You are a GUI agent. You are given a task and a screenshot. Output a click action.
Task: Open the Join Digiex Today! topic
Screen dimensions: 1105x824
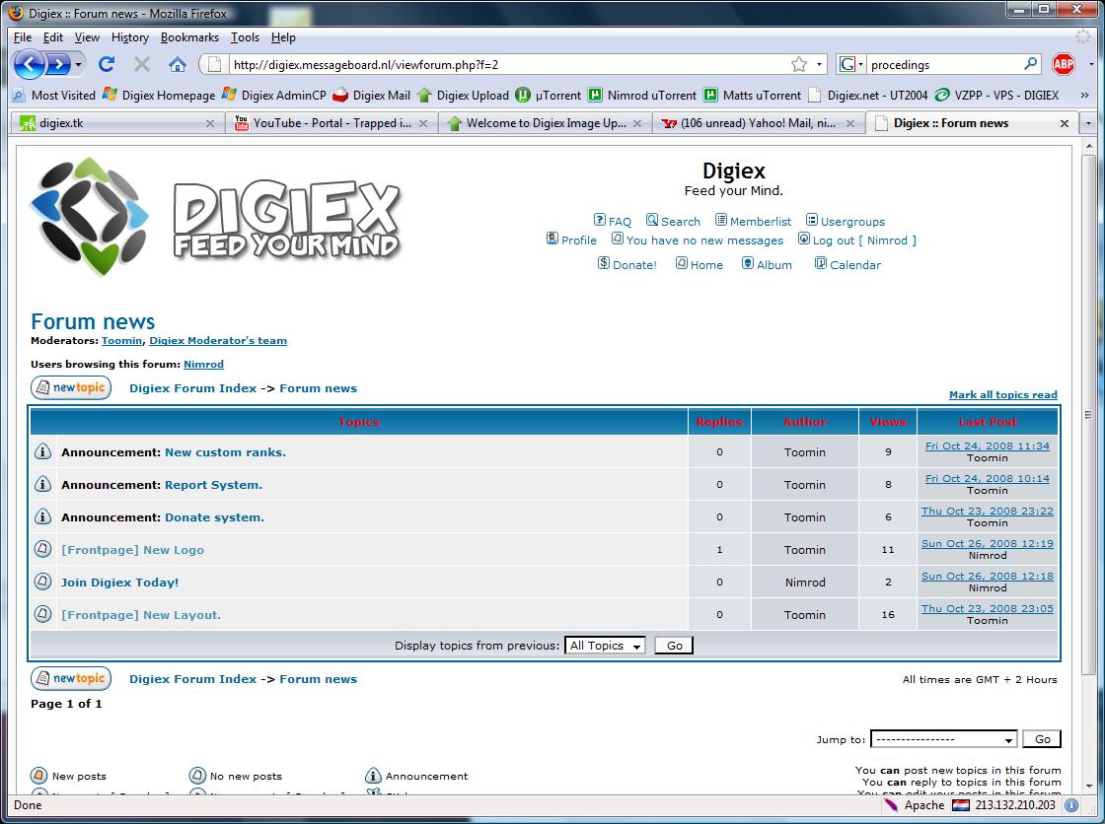click(x=119, y=583)
